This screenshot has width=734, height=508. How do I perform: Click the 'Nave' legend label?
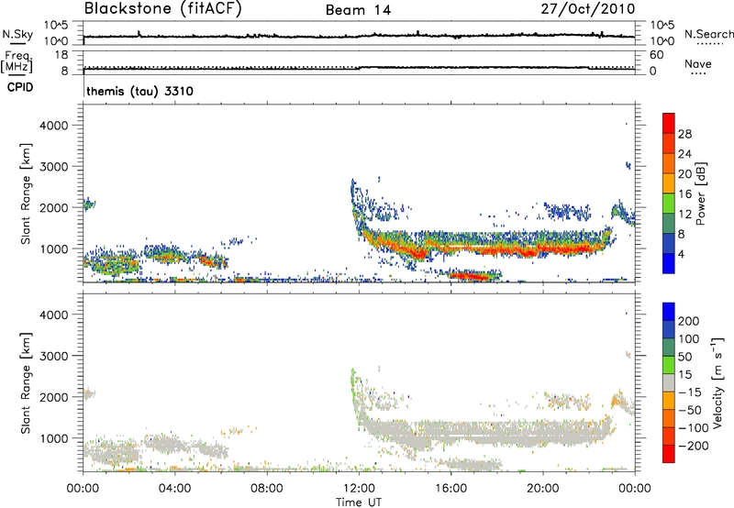click(x=698, y=63)
